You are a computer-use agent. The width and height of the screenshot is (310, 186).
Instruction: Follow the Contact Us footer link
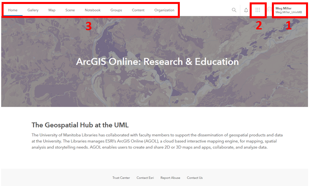pyautogui.click(x=195, y=178)
